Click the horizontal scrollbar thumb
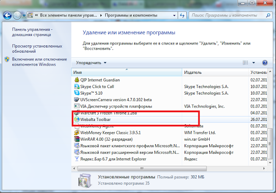Viewport: 276px width, 193px height. point(142,168)
